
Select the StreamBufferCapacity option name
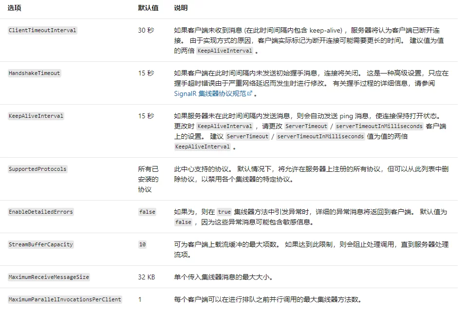pyautogui.click(x=41, y=244)
